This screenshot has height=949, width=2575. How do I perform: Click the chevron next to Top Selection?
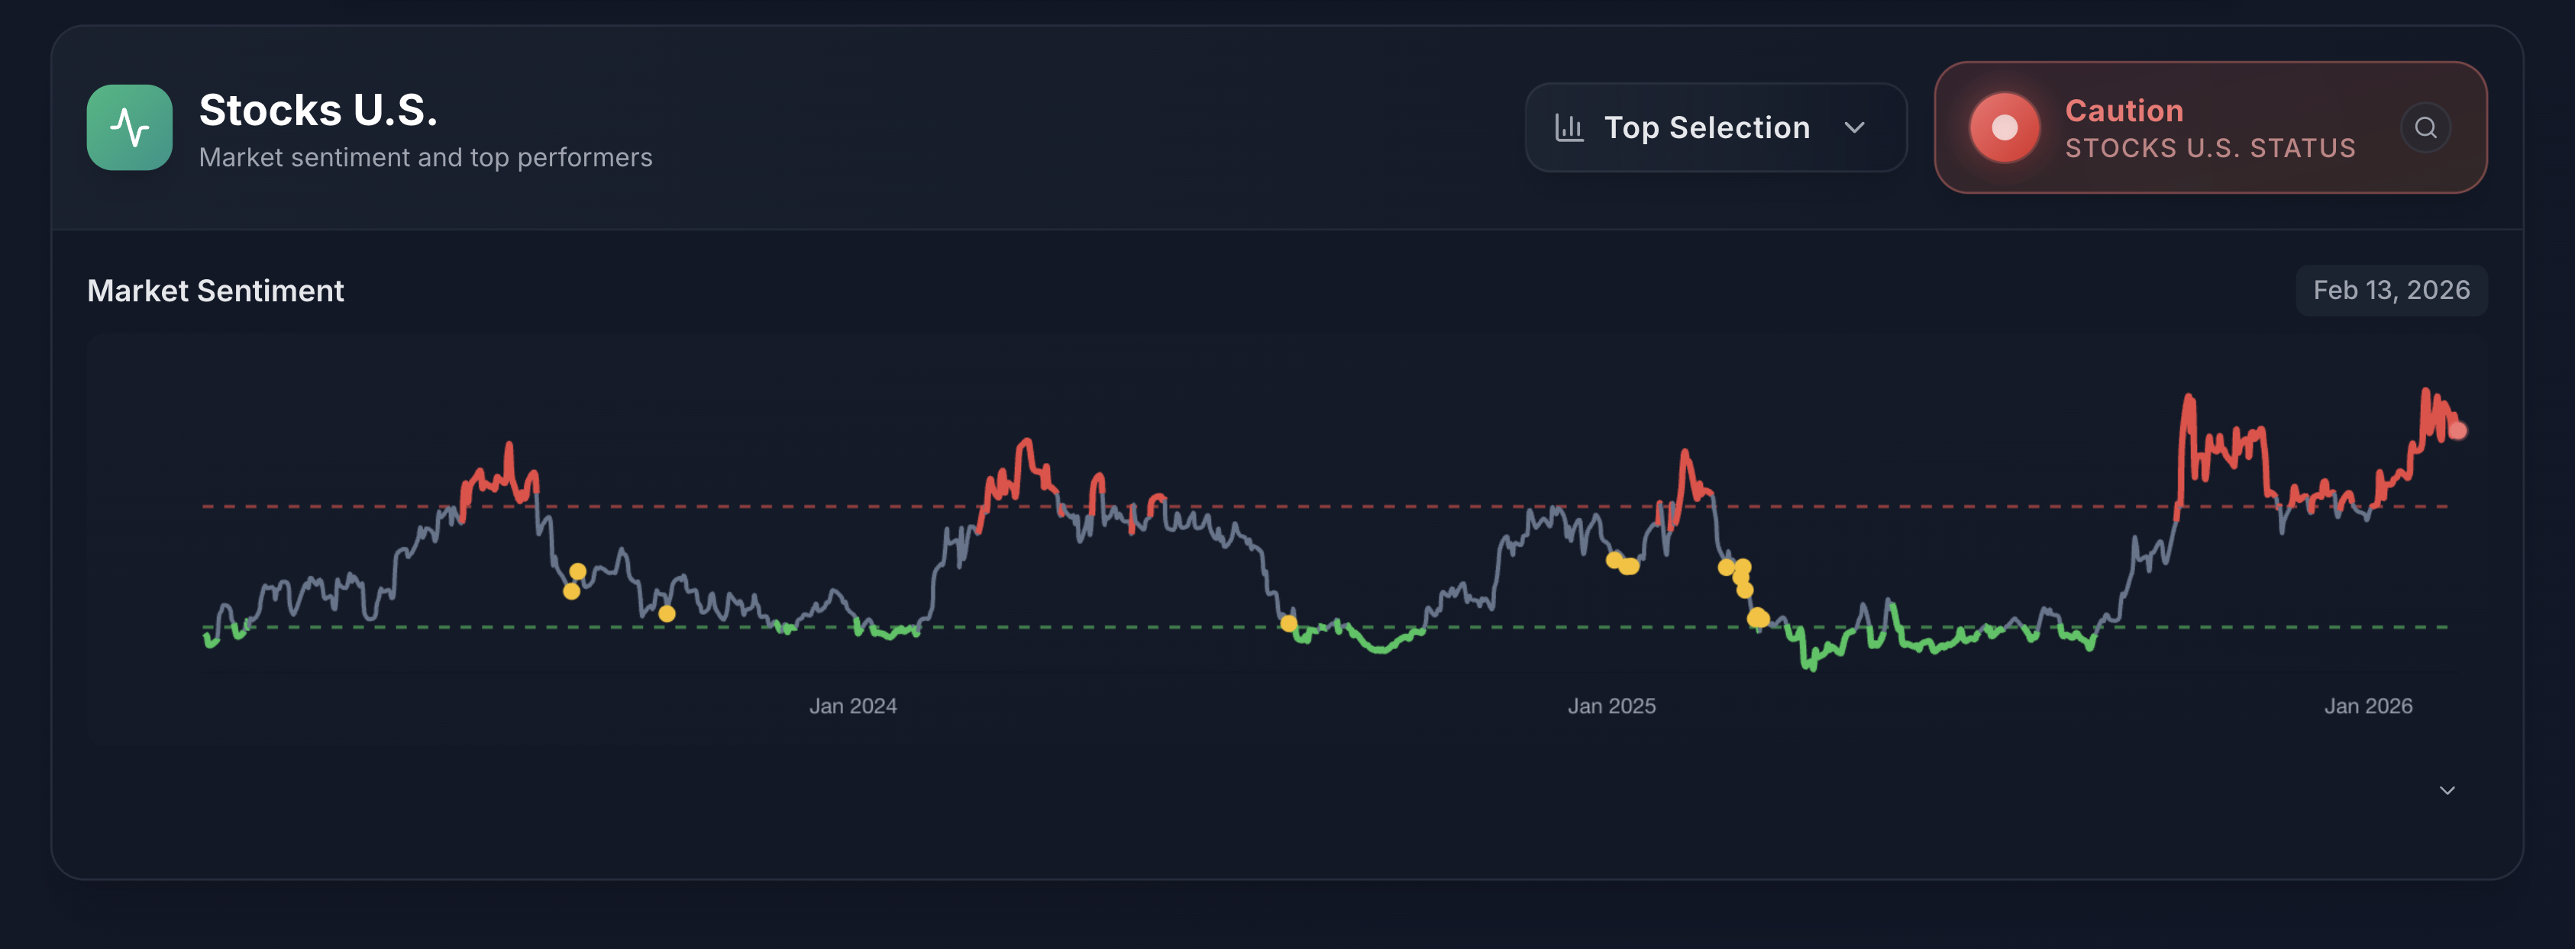pyautogui.click(x=1856, y=128)
